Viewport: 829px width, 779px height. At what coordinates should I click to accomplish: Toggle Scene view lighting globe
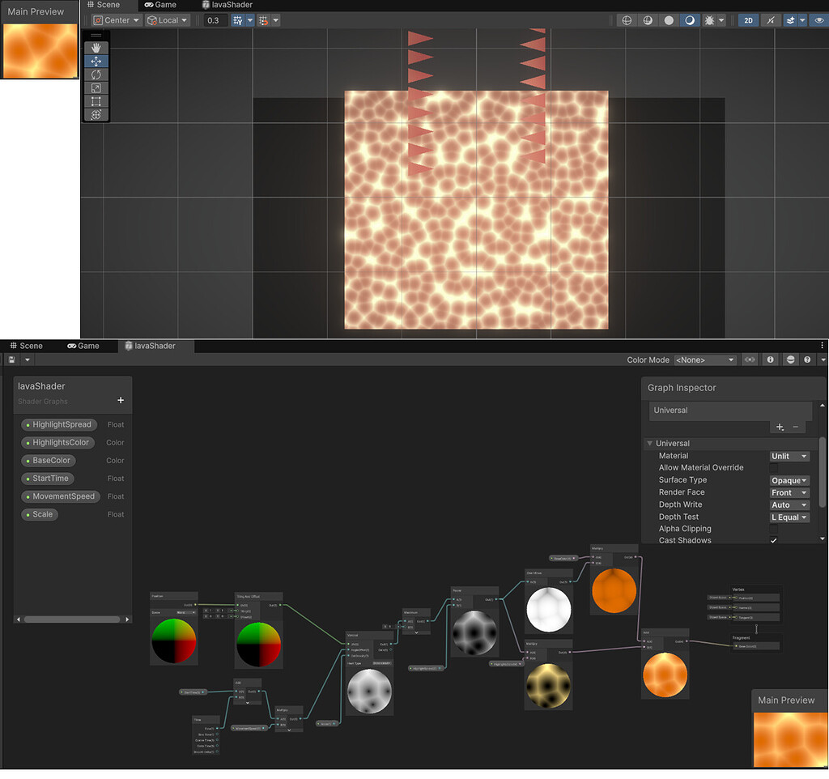pos(627,20)
